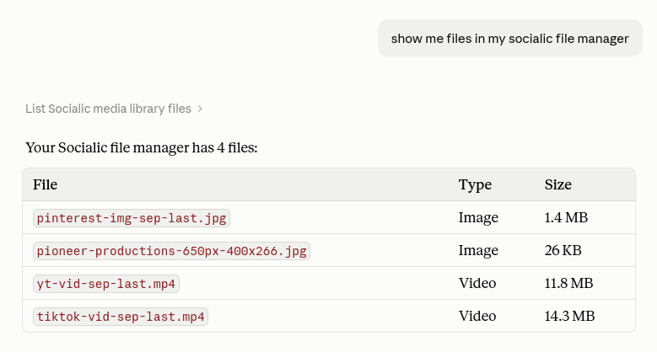Click the '14.3 MB' size cell
This screenshot has height=352, width=657.
[x=569, y=316]
